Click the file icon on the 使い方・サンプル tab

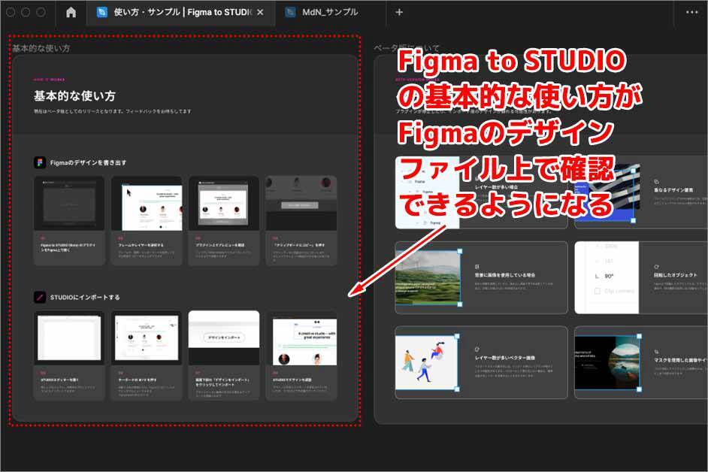click(x=101, y=12)
